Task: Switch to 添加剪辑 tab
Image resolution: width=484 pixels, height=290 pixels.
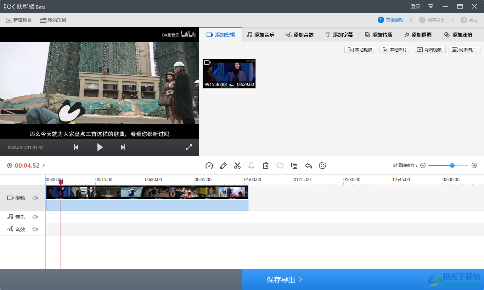Action: 220,35
